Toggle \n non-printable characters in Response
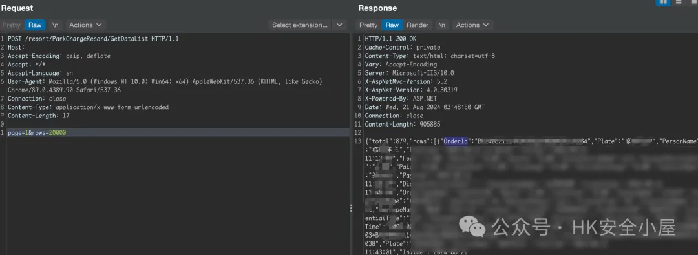This screenshot has height=255, width=698. (x=441, y=25)
